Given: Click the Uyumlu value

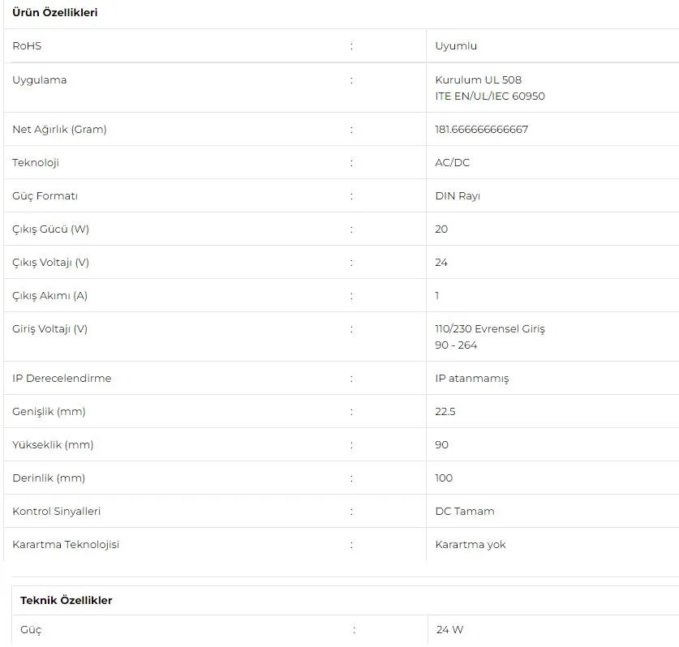Looking at the screenshot, I should (456, 46).
